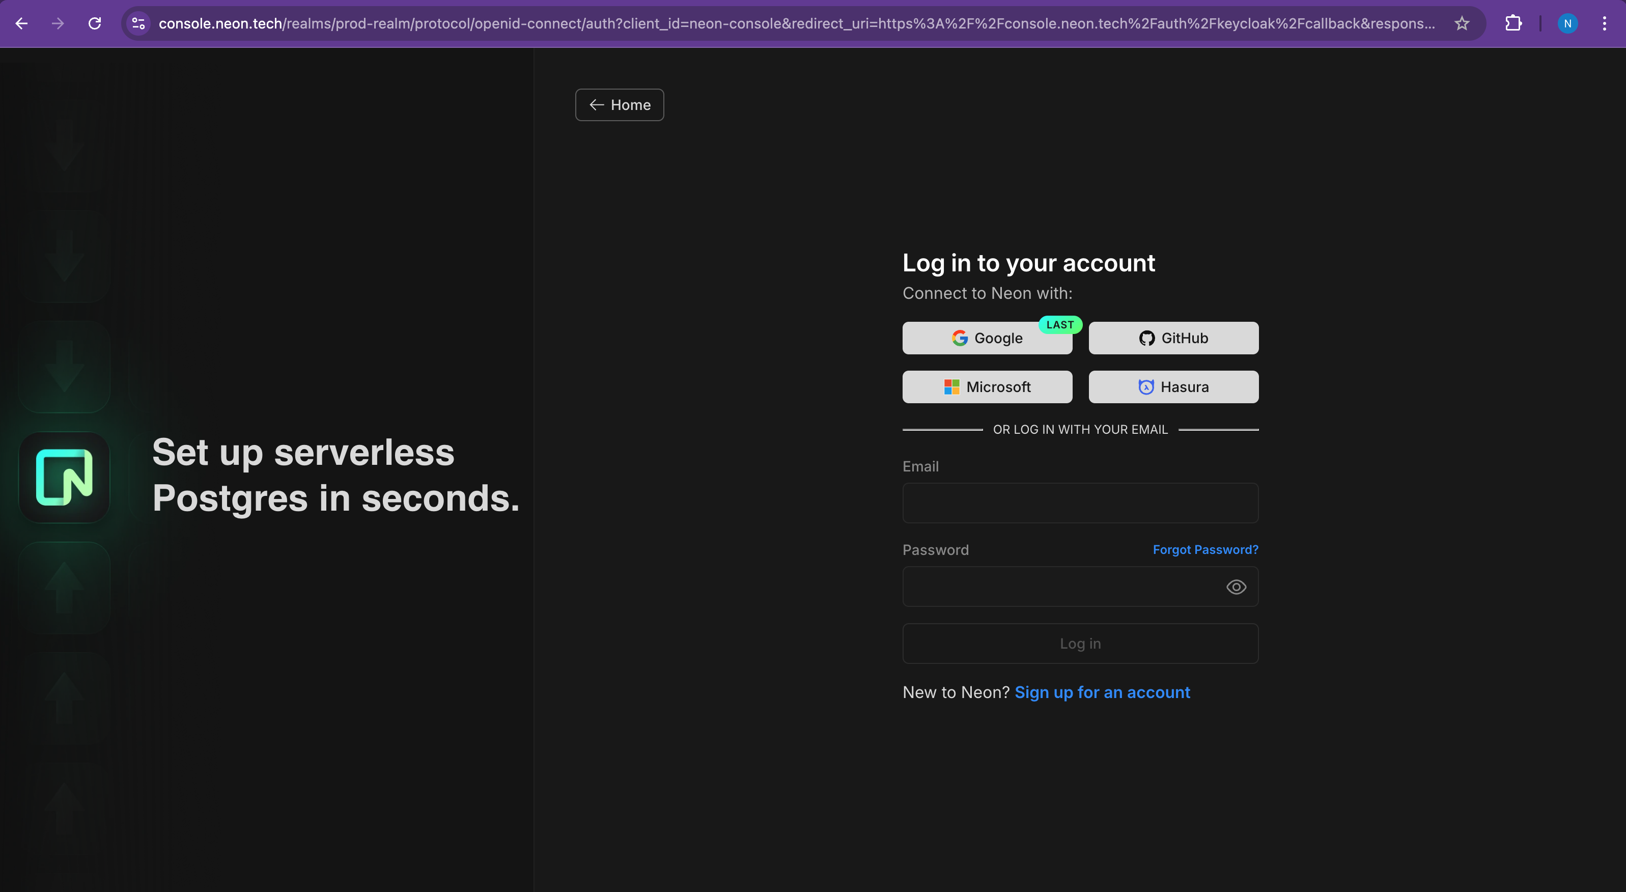Sign in with GitHub
This screenshot has width=1626, height=892.
point(1173,338)
